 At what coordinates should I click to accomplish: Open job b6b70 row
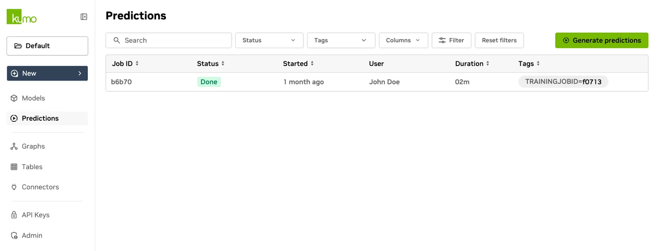pyautogui.click(x=377, y=82)
